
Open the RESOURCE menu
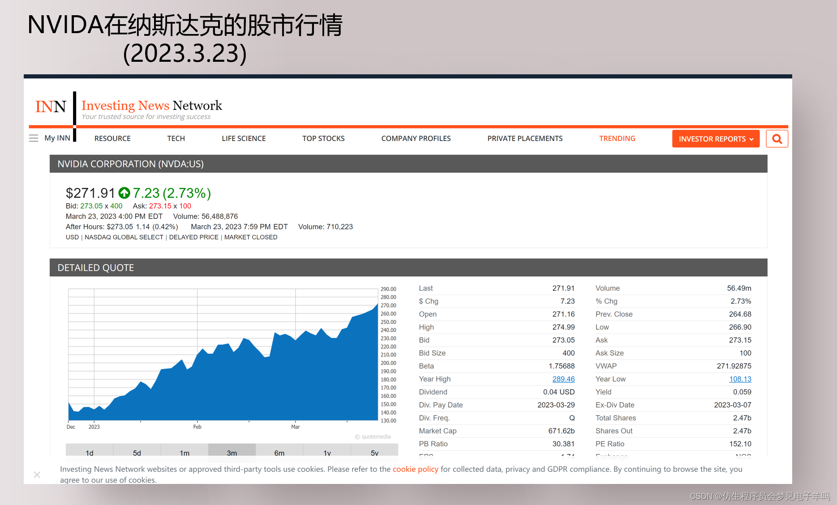pyautogui.click(x=112, y=138)
